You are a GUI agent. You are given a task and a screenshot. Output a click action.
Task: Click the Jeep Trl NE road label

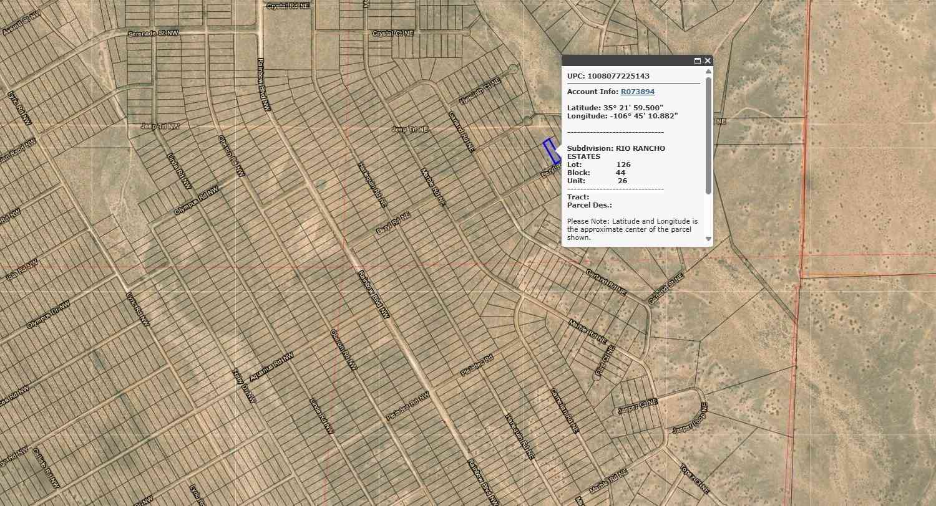[410, 129]
